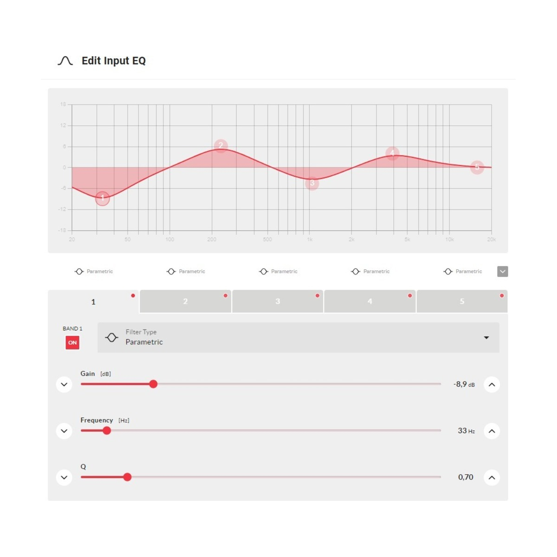The width and height of the screenshot is (557, 557).
Task: Click the first Parametric filter icon under graph
Action: coord(79,272)
